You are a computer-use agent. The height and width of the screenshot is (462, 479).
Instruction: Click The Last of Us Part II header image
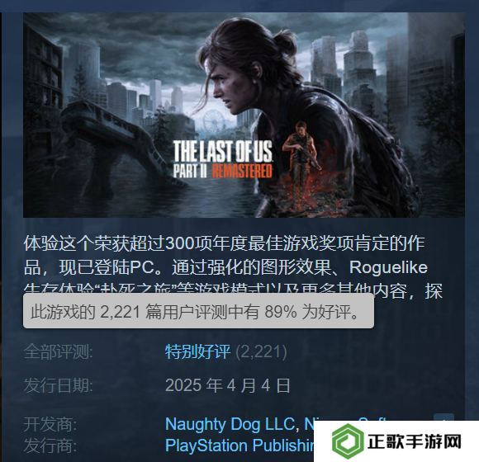pyautogui.click(x=244, y=115)
